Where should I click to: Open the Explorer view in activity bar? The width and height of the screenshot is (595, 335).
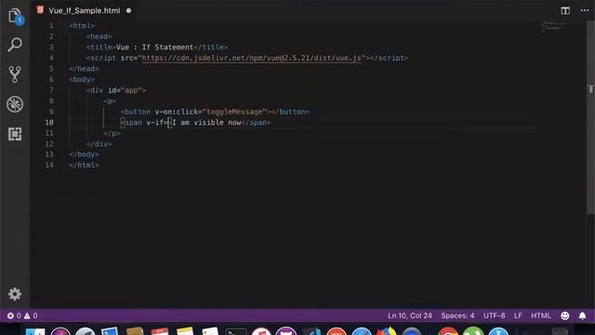coord(15,16)
